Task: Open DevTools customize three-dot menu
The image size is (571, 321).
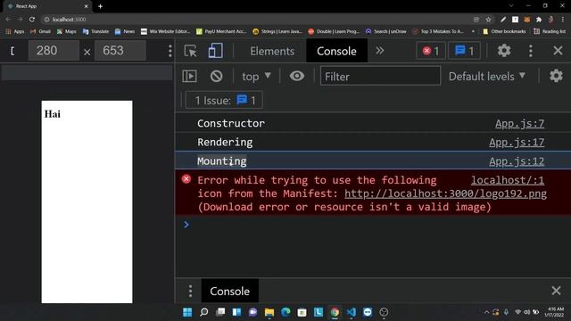Action: (531, 51)
